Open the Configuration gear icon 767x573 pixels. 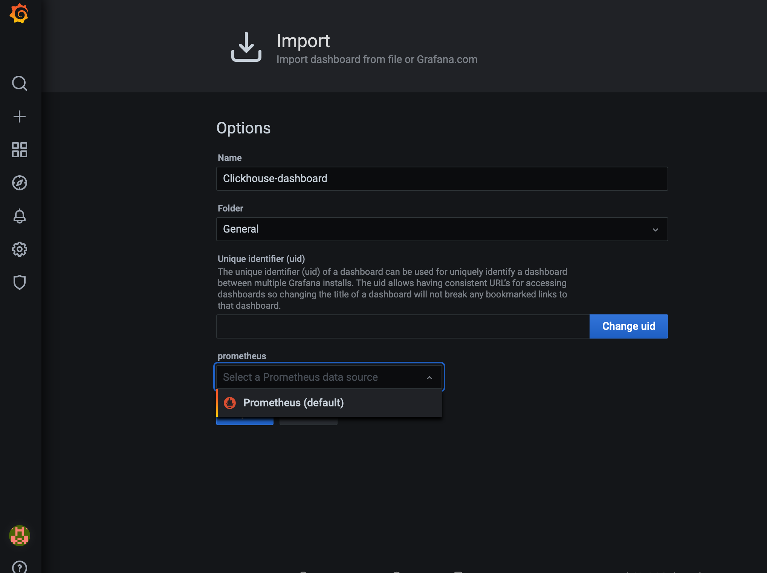click(19, 249)
